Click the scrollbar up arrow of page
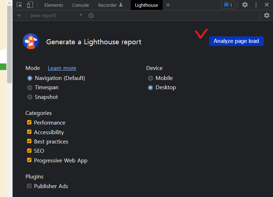The height and width of the screenshot is (197, 273). point(9,2)
